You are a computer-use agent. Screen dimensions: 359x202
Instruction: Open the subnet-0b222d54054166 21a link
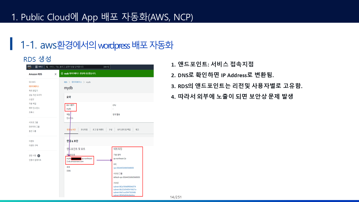[125, 189]
